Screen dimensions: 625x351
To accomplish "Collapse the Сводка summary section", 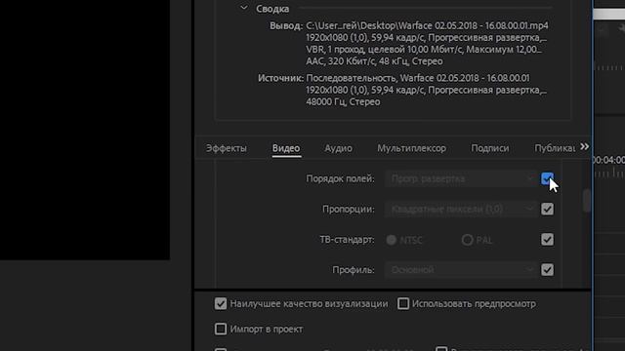I will [x=243, y=8].
